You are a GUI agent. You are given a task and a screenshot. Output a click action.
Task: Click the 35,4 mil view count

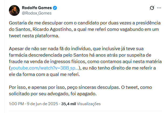pyautogui.click(x=69, y=104)
